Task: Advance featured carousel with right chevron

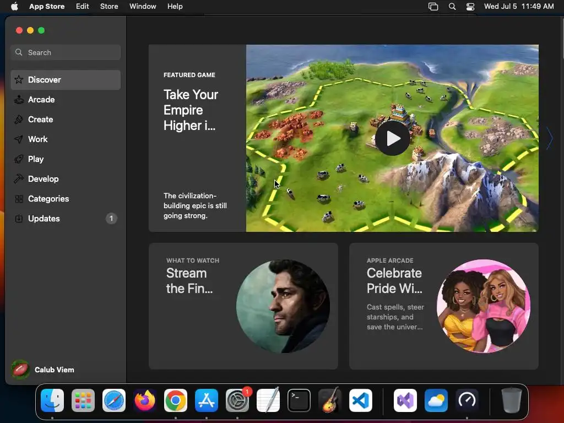Action: tap(549, 138)
